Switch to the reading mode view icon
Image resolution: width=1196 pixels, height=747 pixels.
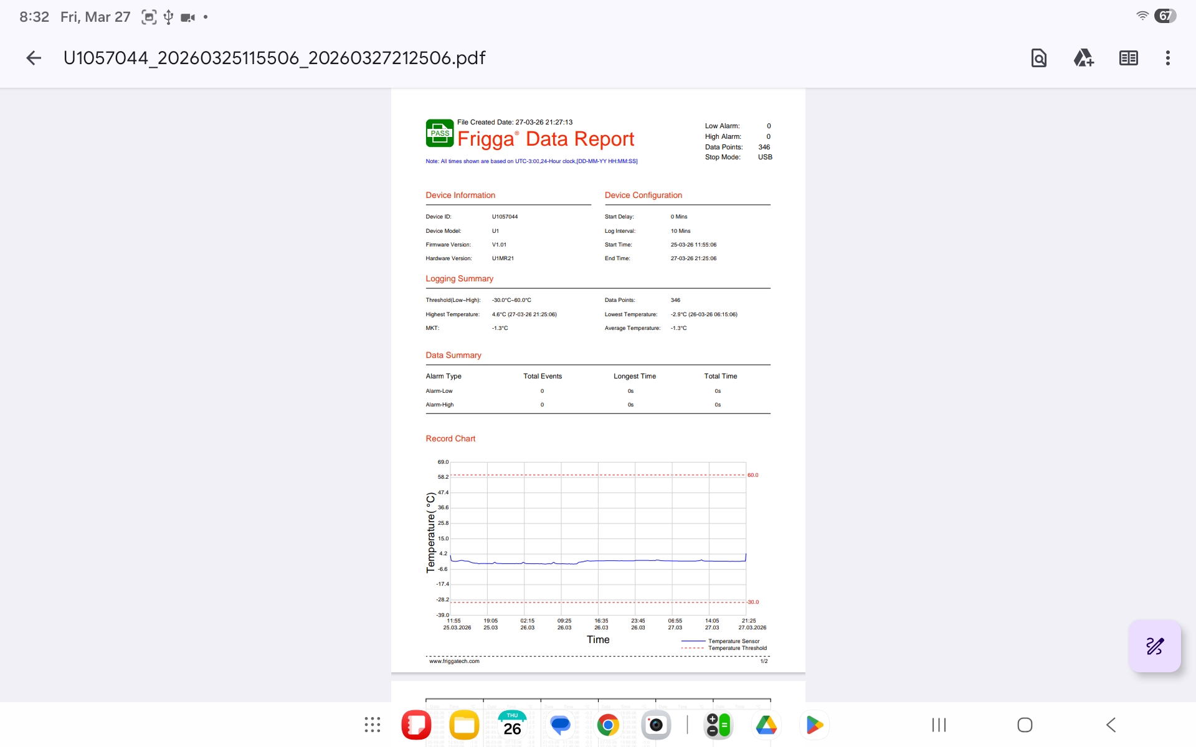pyautogui.click(x=1128, y=58)
